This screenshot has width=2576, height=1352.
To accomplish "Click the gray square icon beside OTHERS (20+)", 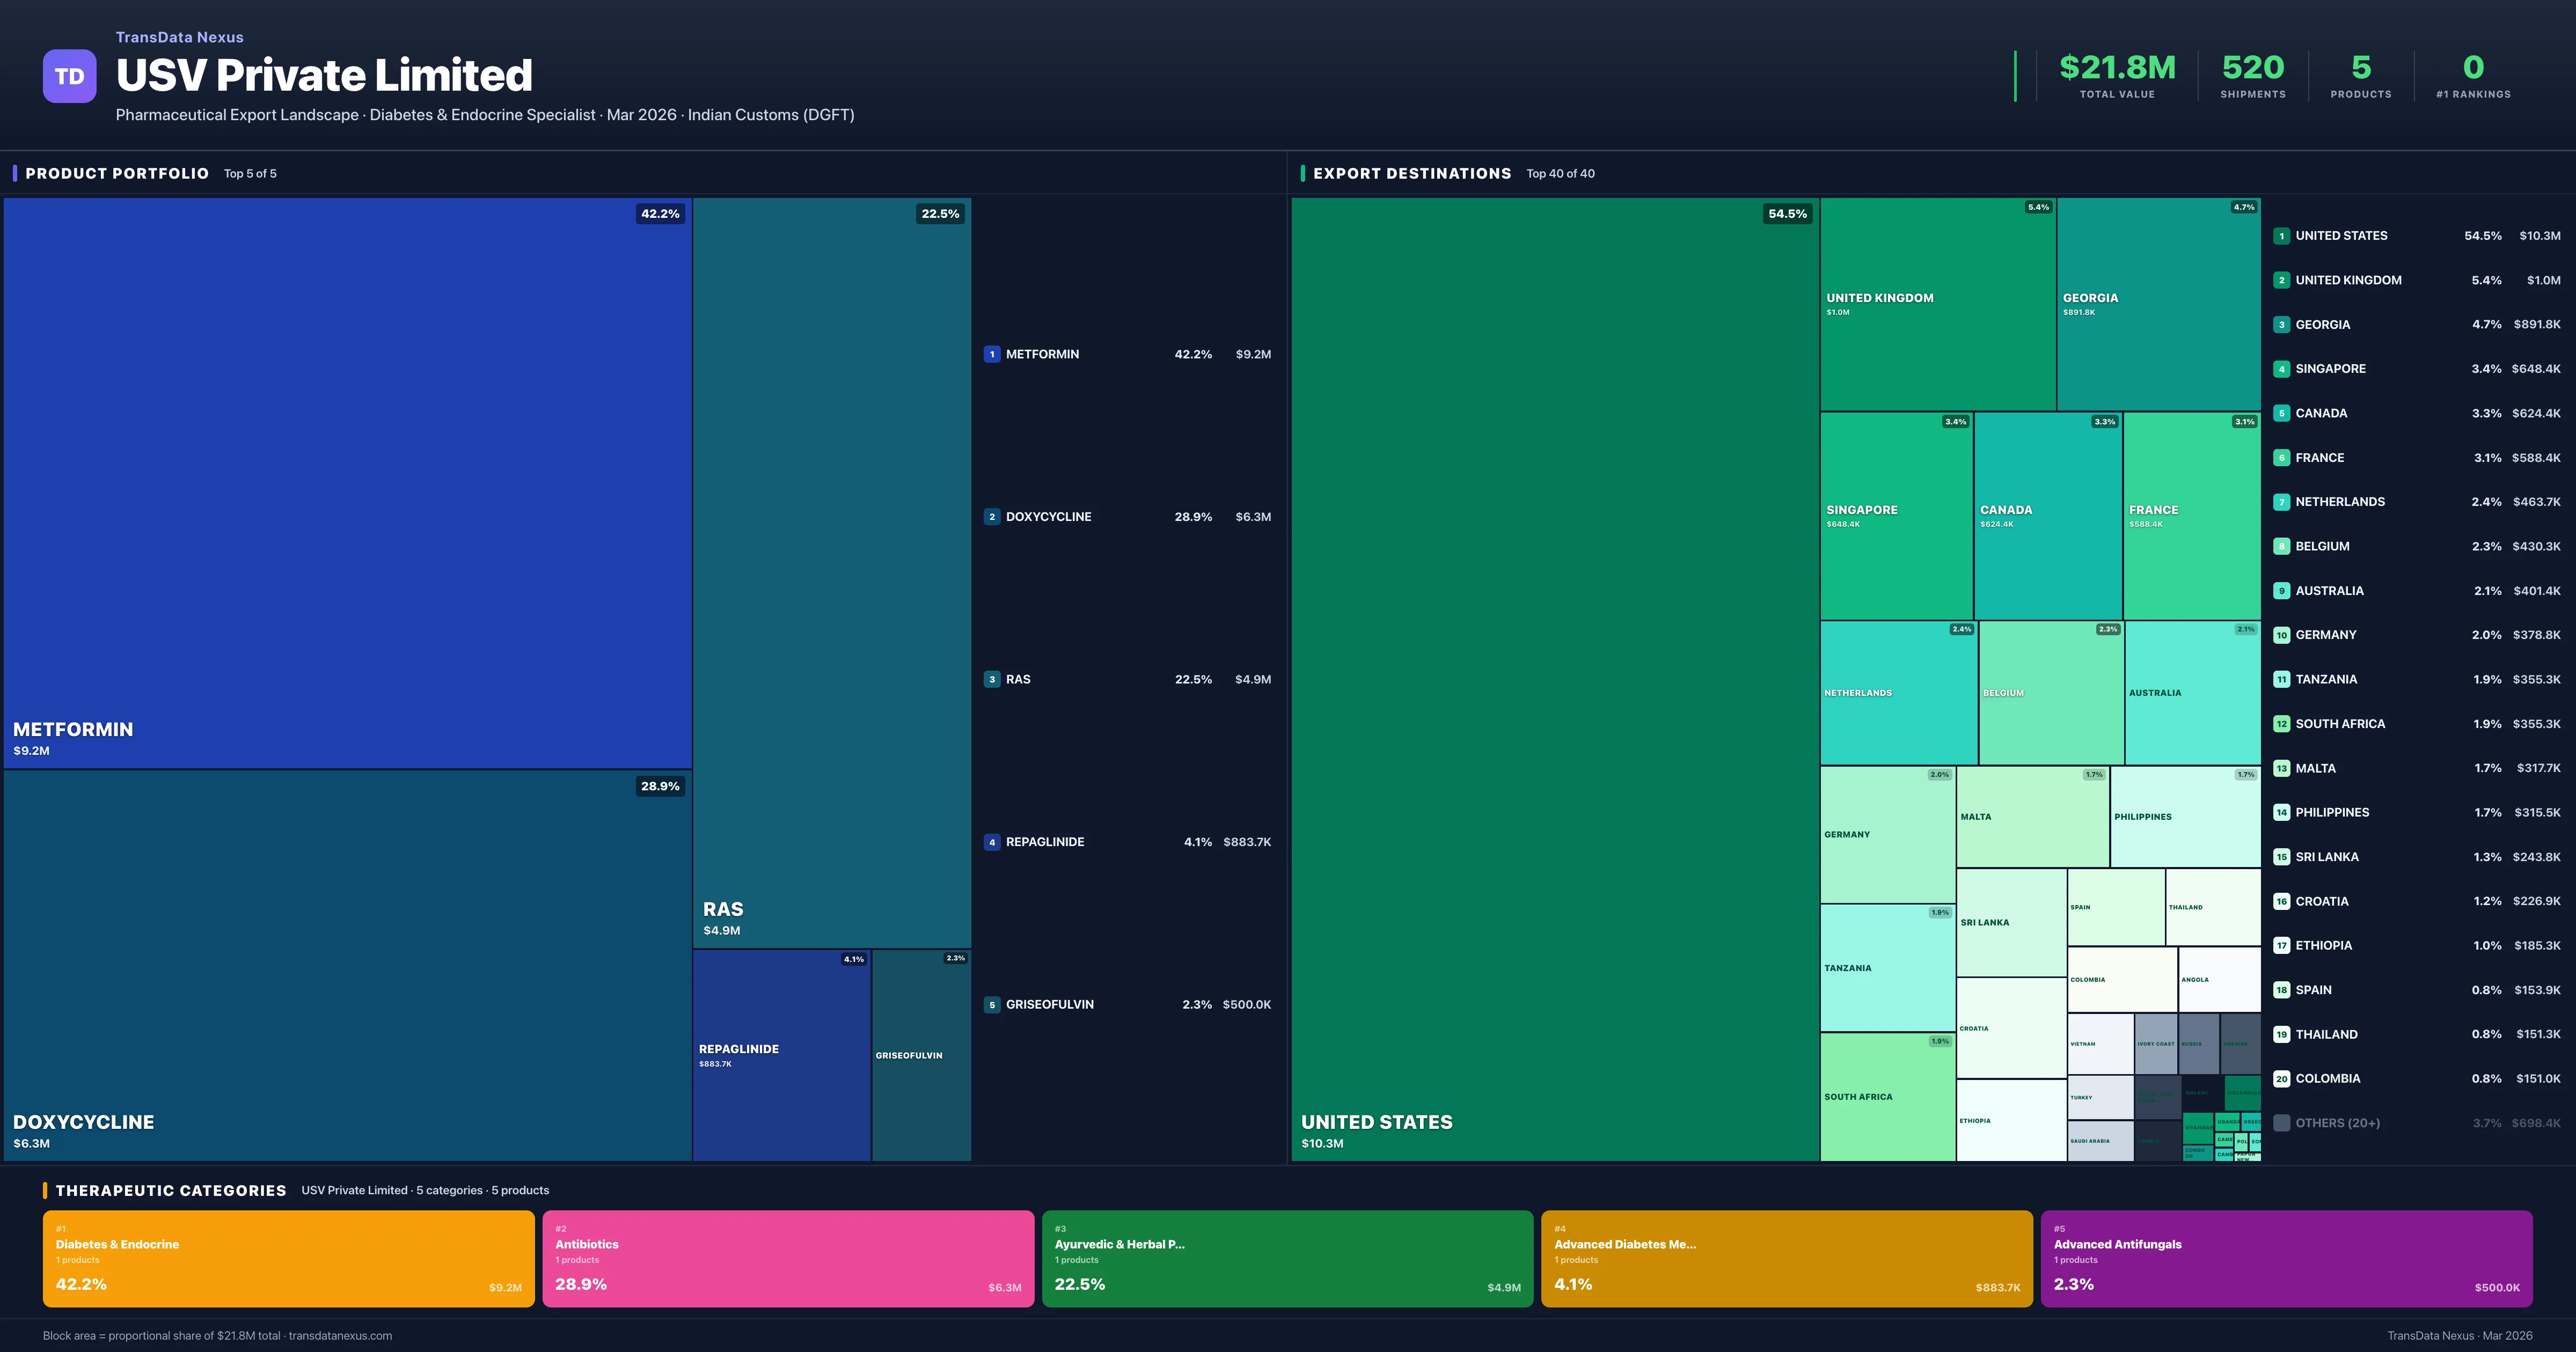I will pyautogui.click(x=2282, y=1123).
